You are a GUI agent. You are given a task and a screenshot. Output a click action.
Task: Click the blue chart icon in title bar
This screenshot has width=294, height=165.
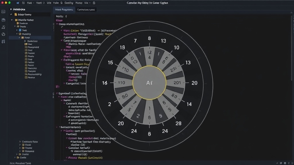pyautogui.click(x=18, y=3)
